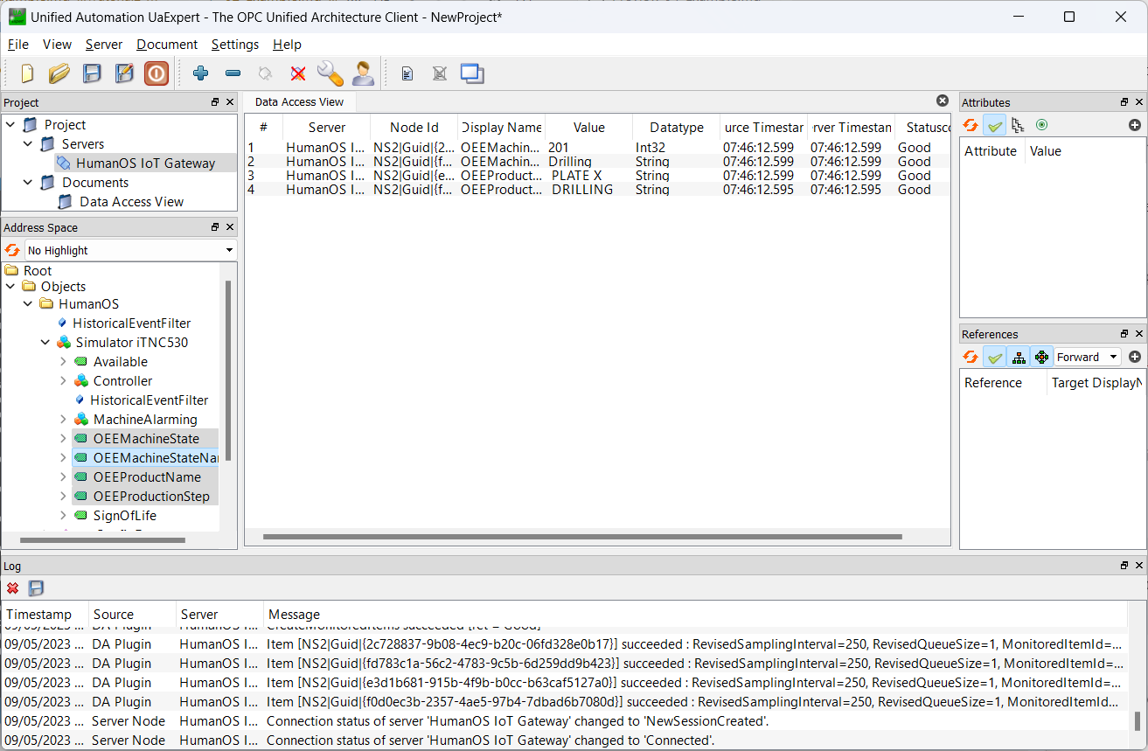
Task: Click the green target icon in Attributes
Action: click(1041, 125)
